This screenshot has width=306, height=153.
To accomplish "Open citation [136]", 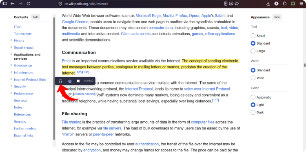I will click(x=86, y=72).
